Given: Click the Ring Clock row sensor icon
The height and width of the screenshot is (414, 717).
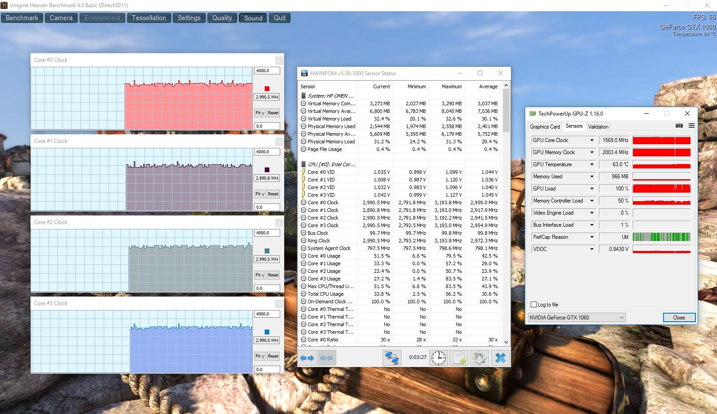Looking at the screenshot, I should click(x=304, y=241).
